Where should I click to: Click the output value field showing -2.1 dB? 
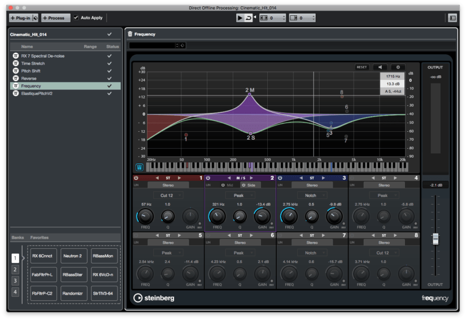(435, 185)
